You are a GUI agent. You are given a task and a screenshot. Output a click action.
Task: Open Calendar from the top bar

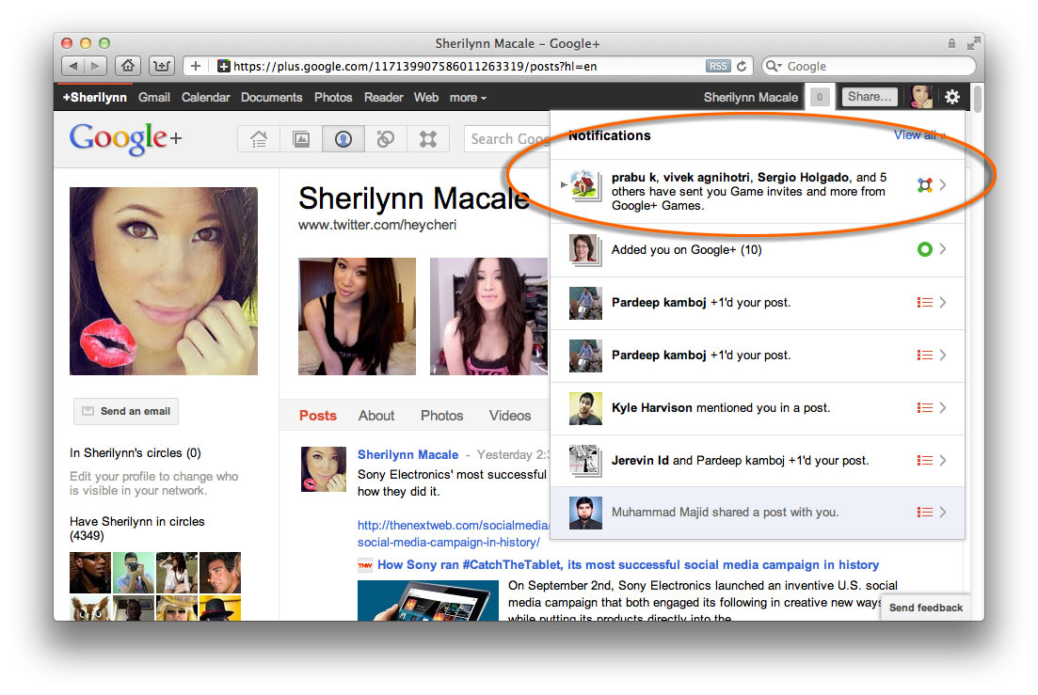point(206,97)
